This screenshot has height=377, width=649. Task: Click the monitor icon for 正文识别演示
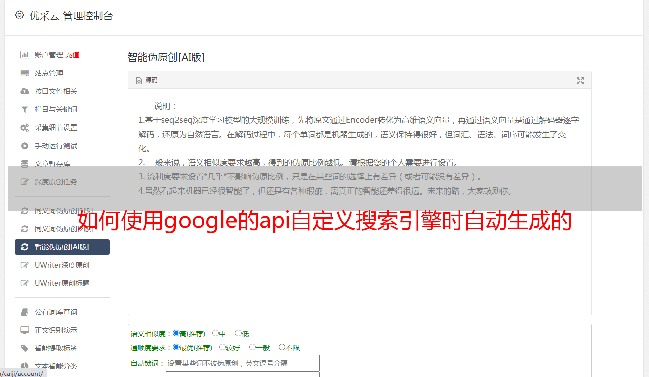tap(24, 330)
